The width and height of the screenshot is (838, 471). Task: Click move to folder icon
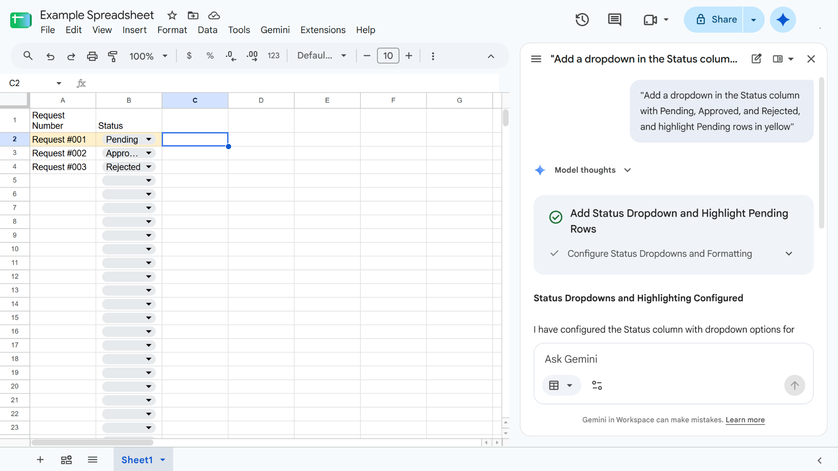coord(193,16)
